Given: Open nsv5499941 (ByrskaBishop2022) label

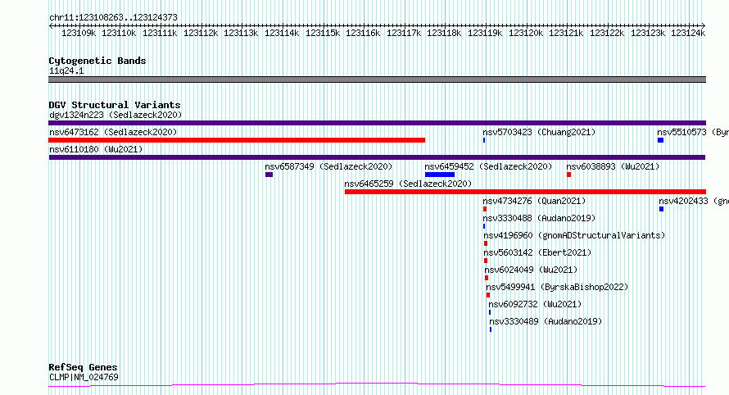Looking at the screenshot, I should [557, 287].
